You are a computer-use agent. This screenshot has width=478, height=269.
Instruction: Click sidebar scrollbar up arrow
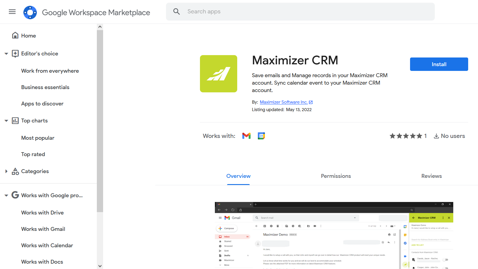(x=100, y=27)
